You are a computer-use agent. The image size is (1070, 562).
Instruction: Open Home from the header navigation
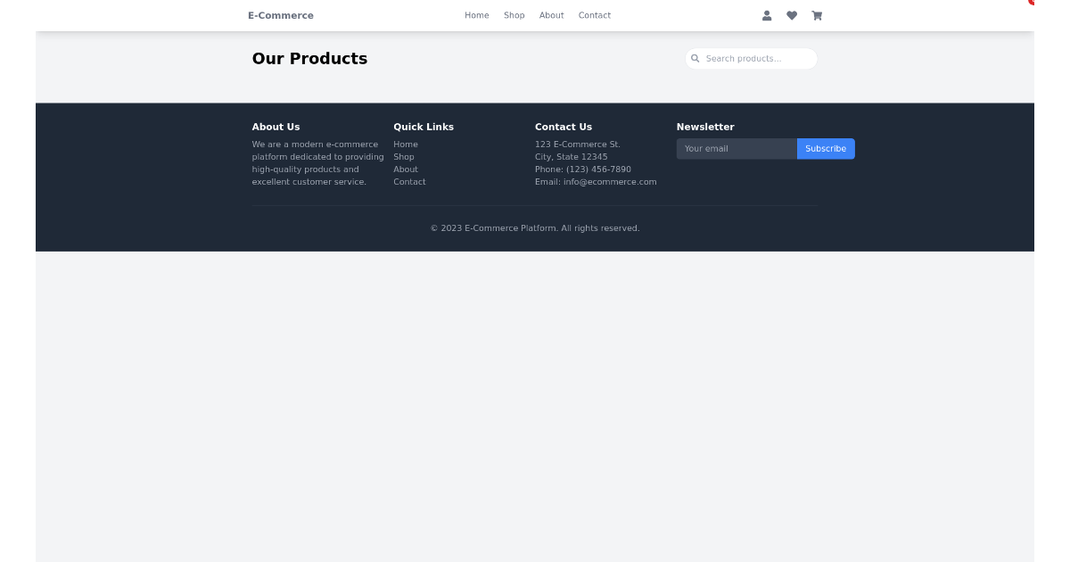click(477, 15)
